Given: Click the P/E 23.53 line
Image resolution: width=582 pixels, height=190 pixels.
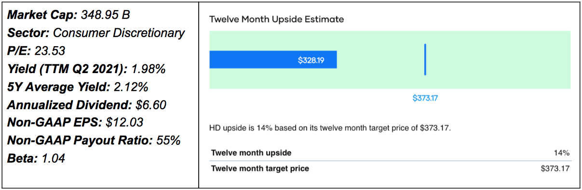Looking at the screenshot, I should pyautogui.click(x=37, y=51).
